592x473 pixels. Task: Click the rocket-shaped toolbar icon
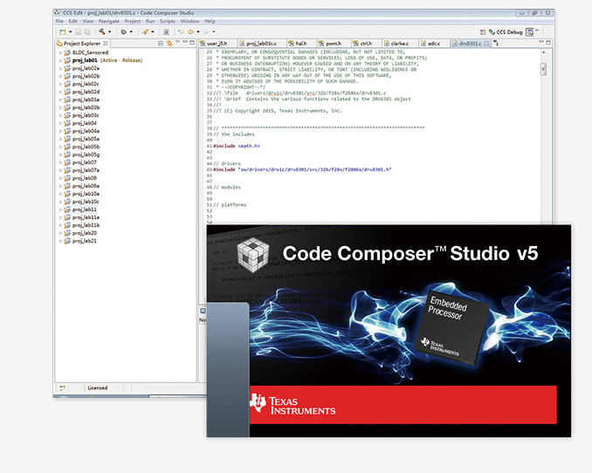(x=145, y=32)
